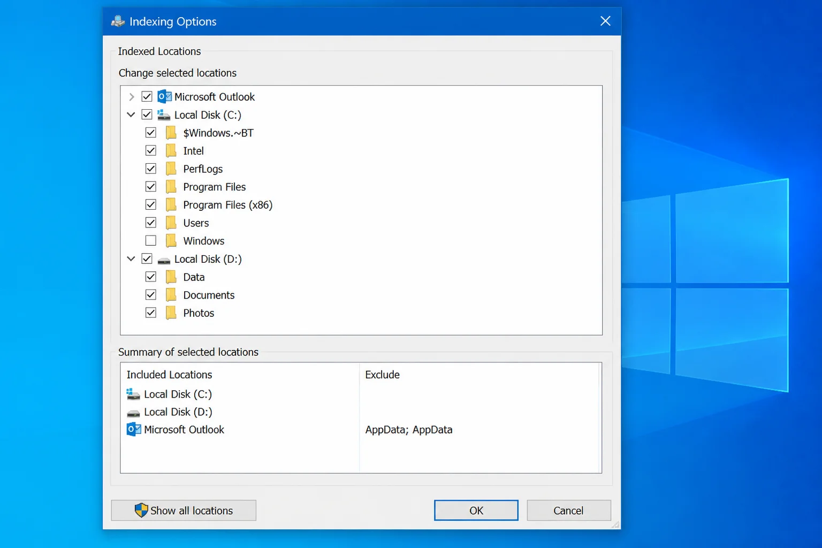Click the Intel folder icon

[x=171, y=151]
